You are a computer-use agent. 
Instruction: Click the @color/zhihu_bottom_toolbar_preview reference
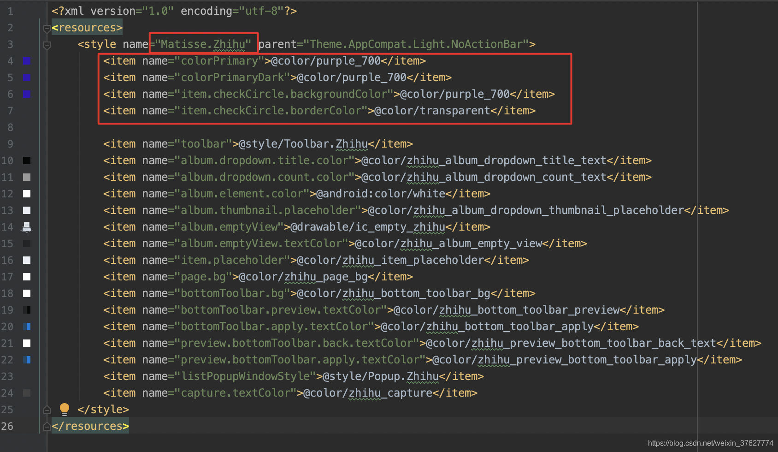tap(507, 310)
